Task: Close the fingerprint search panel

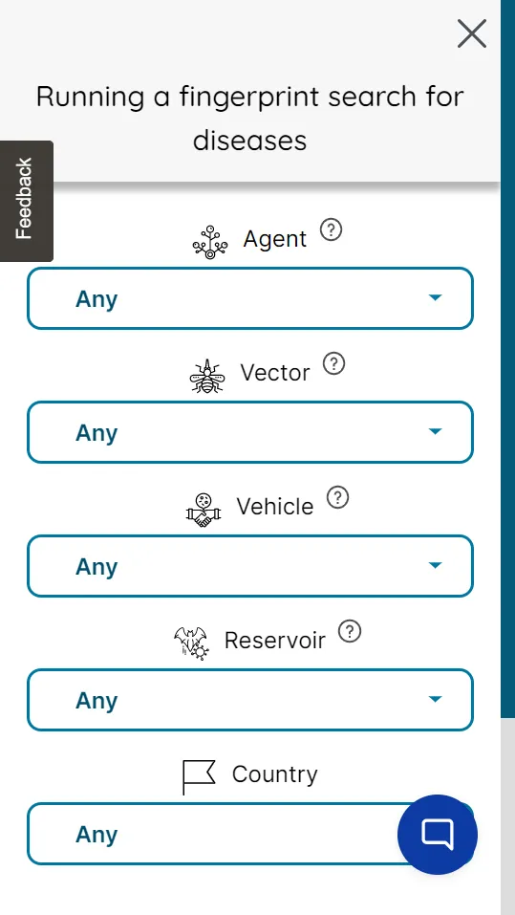Action: [x=472, y=33]
